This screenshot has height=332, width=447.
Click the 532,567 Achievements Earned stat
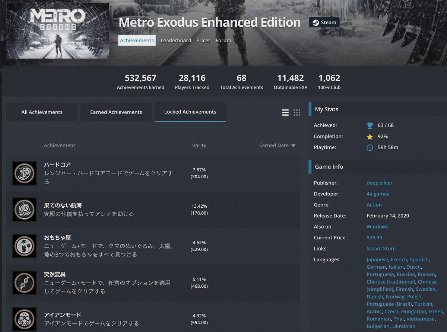click(x=140, y=82)
